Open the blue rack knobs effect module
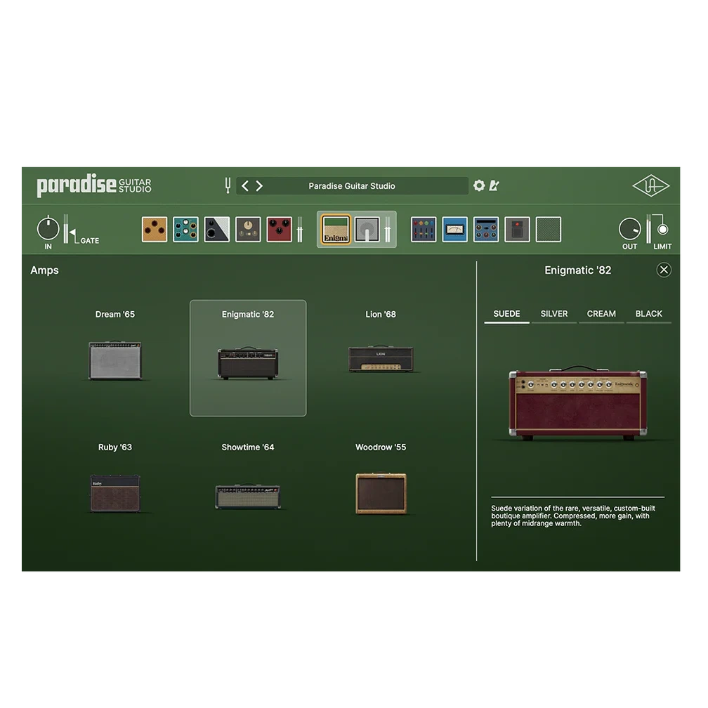 click(486, 230)
